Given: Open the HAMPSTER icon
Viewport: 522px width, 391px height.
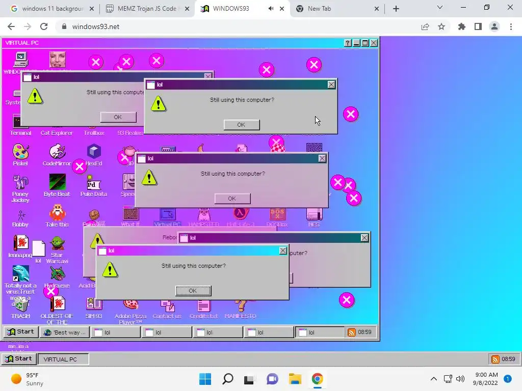Looking at the screenshot, I should point(204,218).
